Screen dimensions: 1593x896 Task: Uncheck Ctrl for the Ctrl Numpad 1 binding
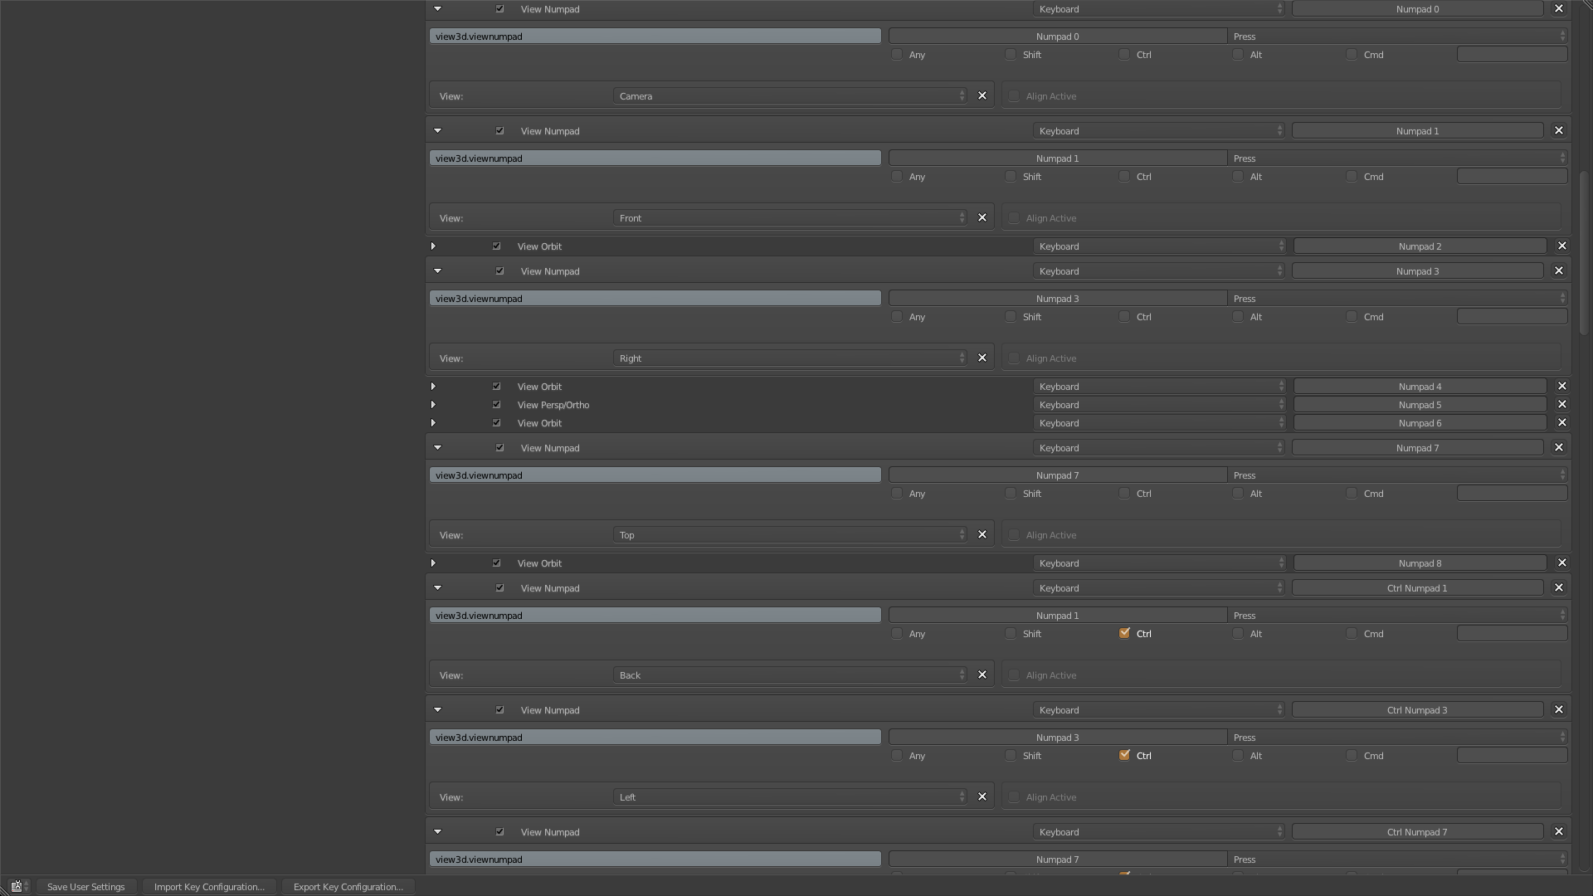pyautogui.click(x=1125, y=633)
